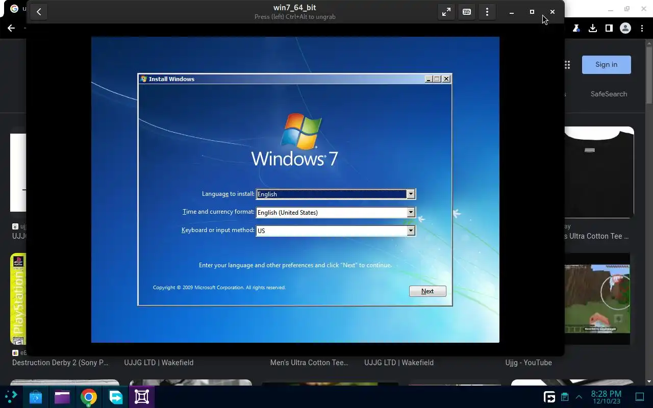Open SafeSearch options in Chrome
The image size is (653, 408).
[609, 94]
